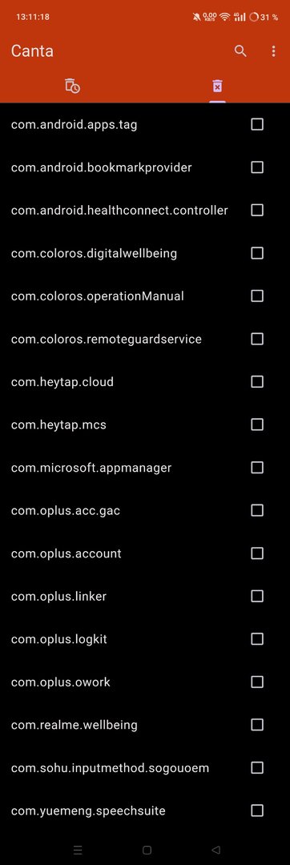Screen dimensions: 290x865
Task: Open the search icon in the Canta header
Action: coord(240,51)
